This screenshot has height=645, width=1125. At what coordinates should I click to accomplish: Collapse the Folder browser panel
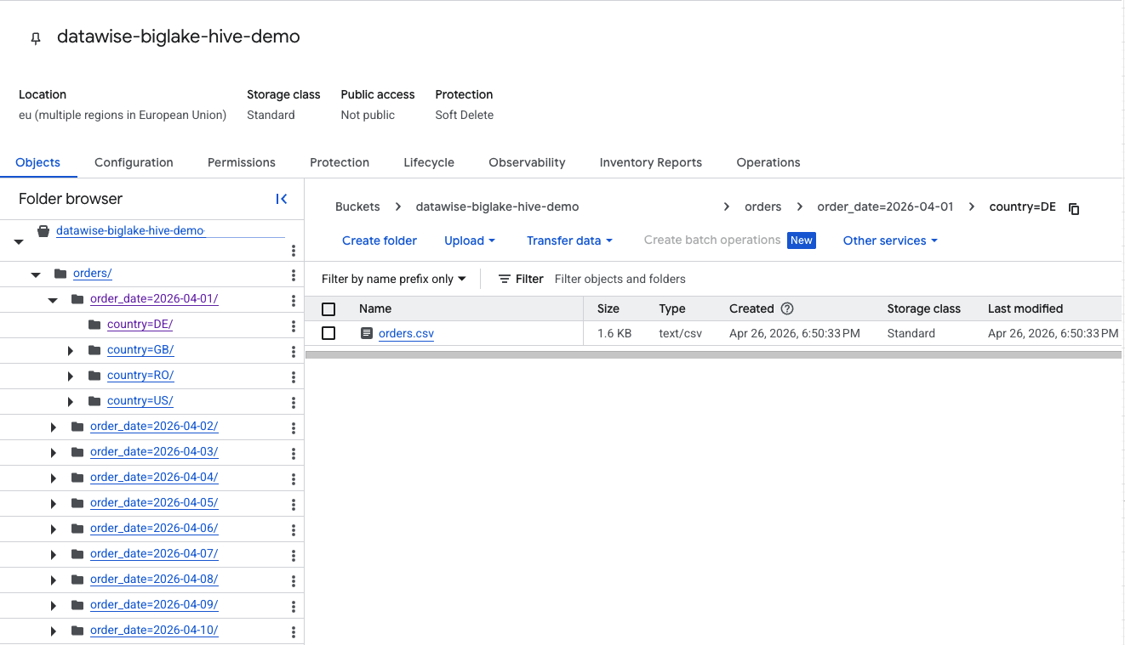tap(282, 199)
